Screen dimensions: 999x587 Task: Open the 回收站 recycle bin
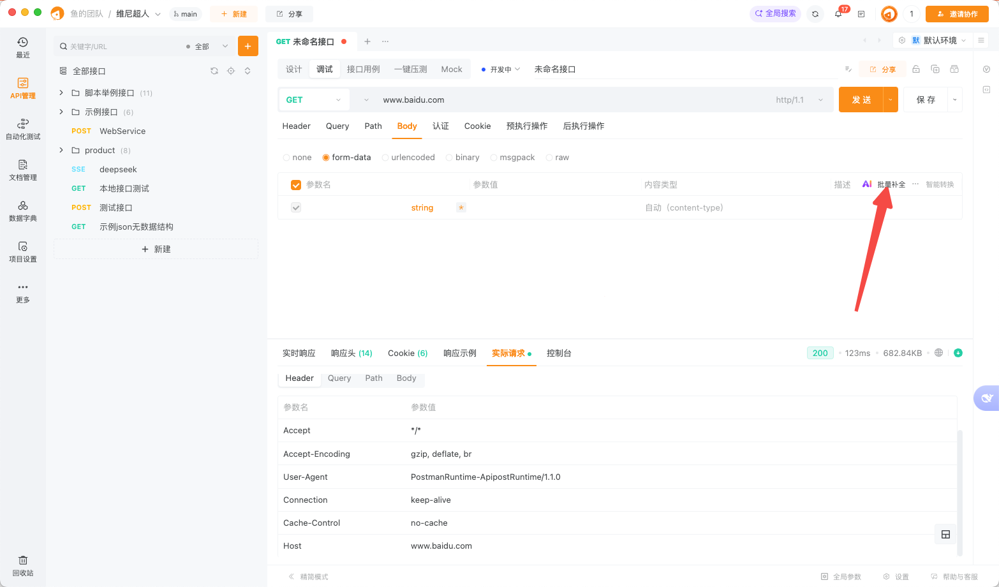pyautogui.click(x=23, y=566)
